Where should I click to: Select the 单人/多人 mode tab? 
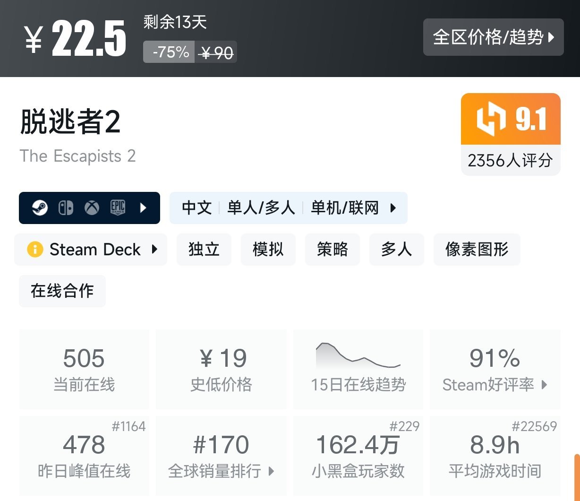click(261, 208)
